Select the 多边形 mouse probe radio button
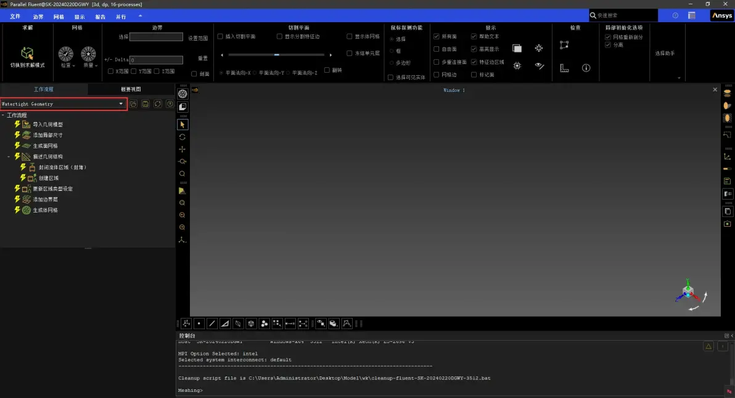Screen dimensions: 735x398 click(392, 63)
